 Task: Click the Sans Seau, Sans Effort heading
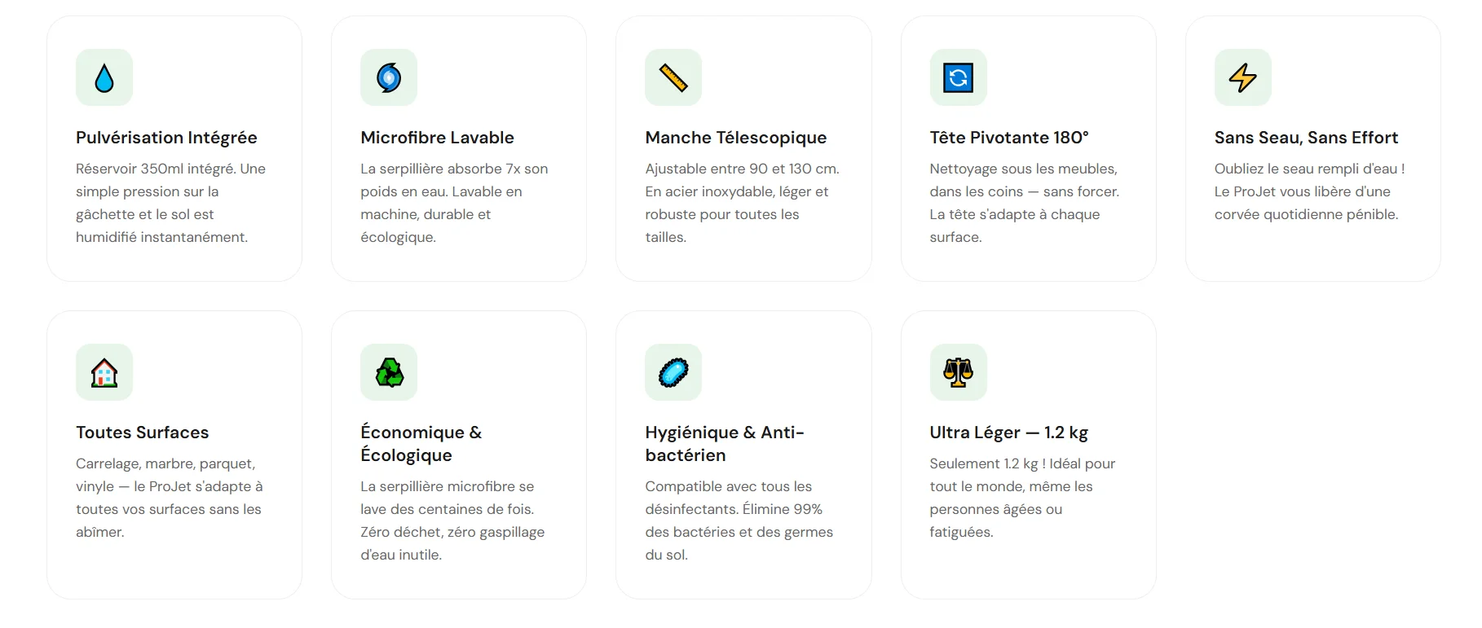(1306, 138)
